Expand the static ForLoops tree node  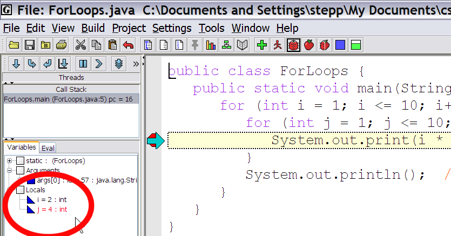[9, 161]
